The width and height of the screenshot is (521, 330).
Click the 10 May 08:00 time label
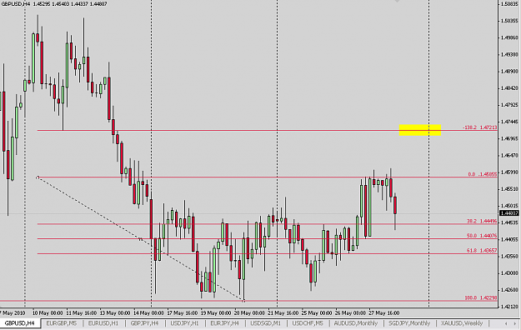click(x=48, y=313)
